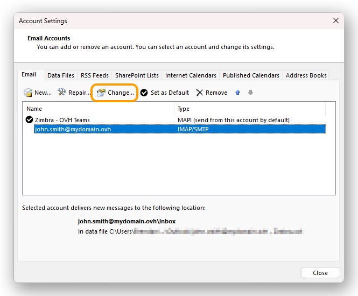Move account down with gray arrow

250,93
